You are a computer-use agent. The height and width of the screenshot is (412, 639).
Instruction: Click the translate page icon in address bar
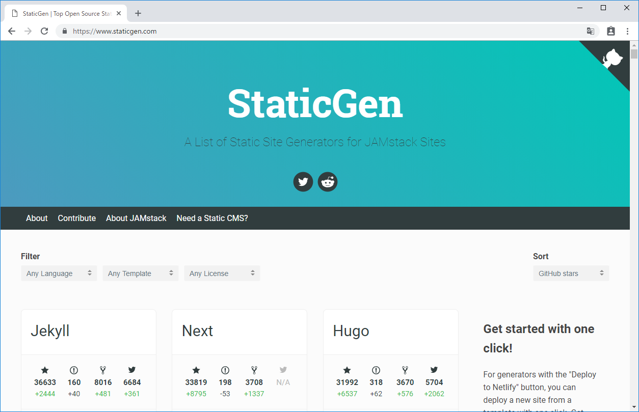[x=591, y=31]
